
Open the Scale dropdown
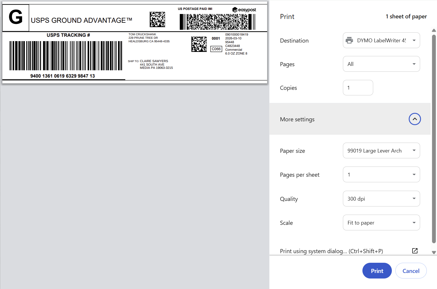coord(381,223)
